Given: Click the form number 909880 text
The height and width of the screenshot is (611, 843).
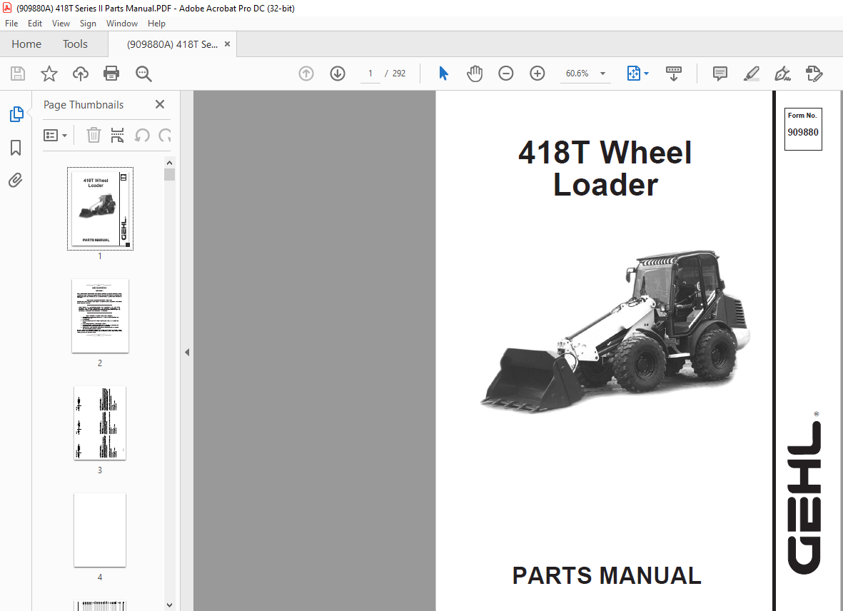Looking at the screenshot, I should pyautogui.click(x=803, y=132).
